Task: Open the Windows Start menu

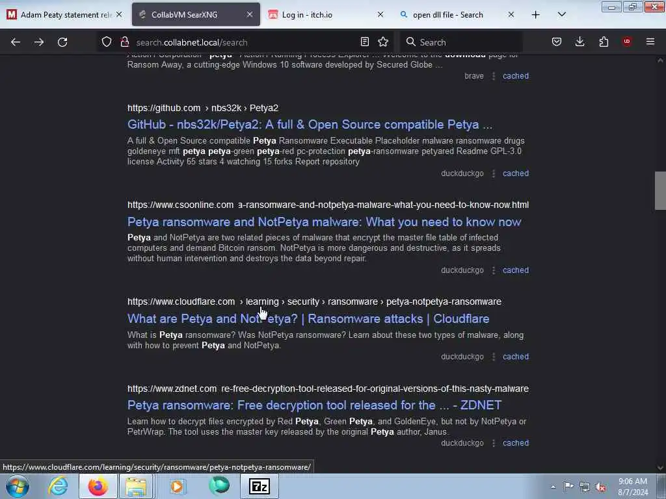Action: click(x=18, y=486)
